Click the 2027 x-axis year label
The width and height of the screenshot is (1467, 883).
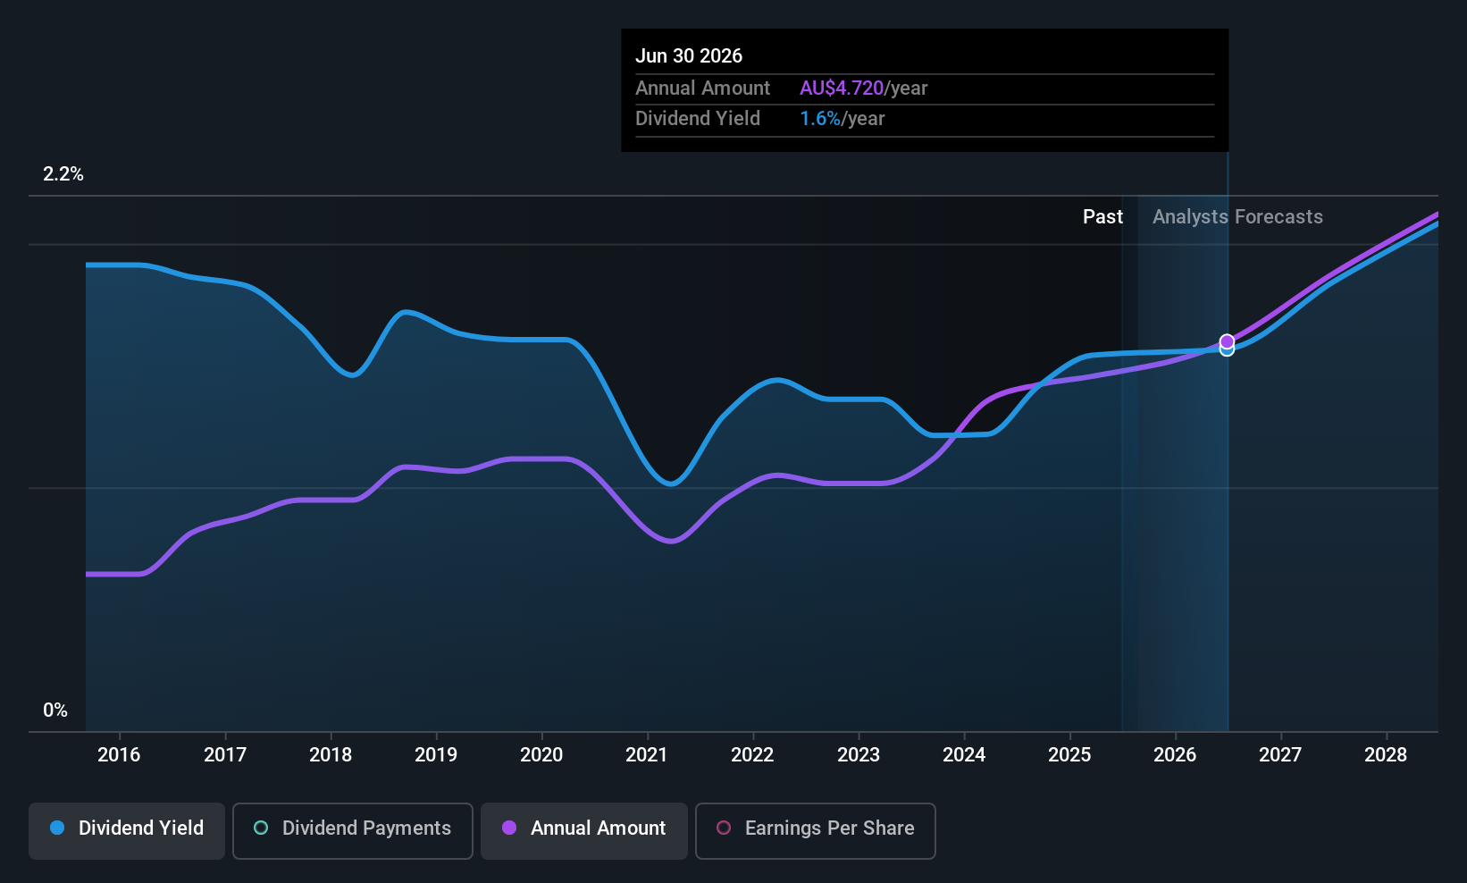(x=1280, y=755)
